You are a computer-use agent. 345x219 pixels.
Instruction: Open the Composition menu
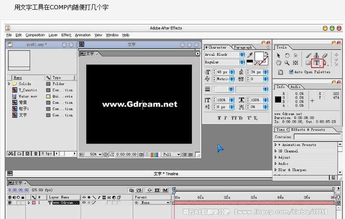[x=35, y=35]
